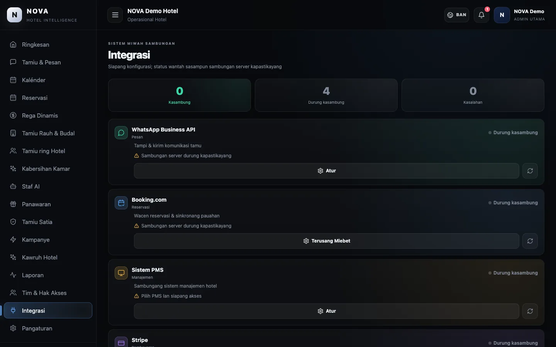
Task: Open Tamiu Satia page
Action: [48, 222]
